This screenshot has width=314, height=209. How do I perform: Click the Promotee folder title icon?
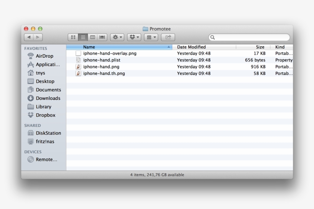(145, 29)
